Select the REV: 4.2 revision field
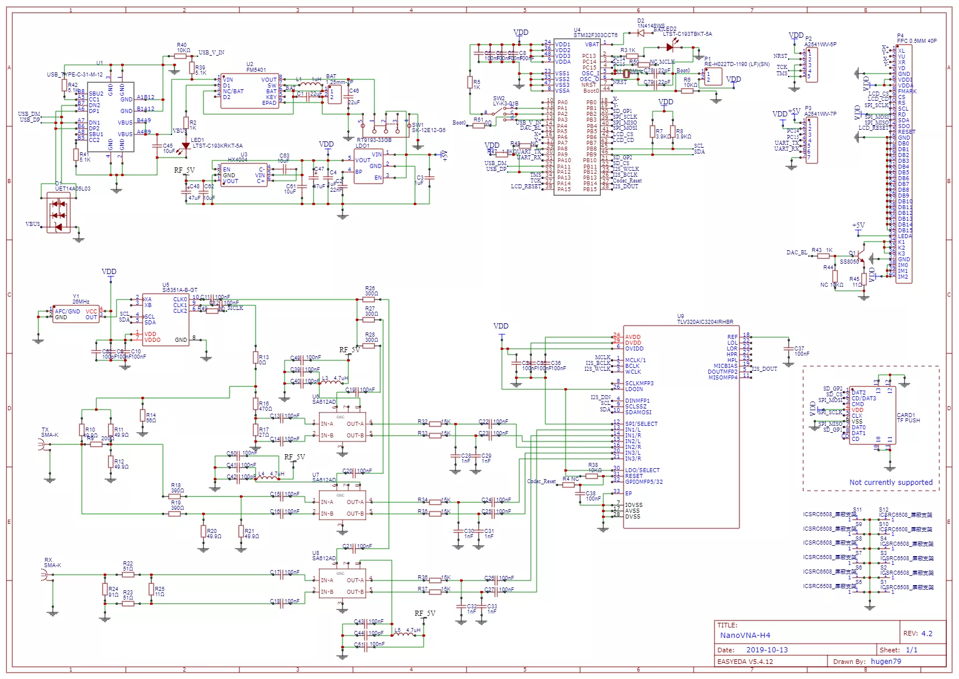The height and width of the screenshot is (679, 959). click(x=918, y=633)
